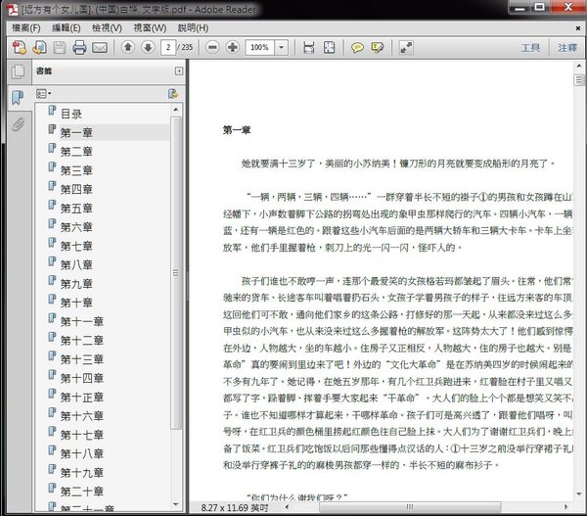Open the 注釋 pane
587x516 pixels.
[x=567, y=47]
